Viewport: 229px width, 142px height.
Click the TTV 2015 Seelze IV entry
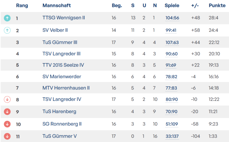(63, 65)
